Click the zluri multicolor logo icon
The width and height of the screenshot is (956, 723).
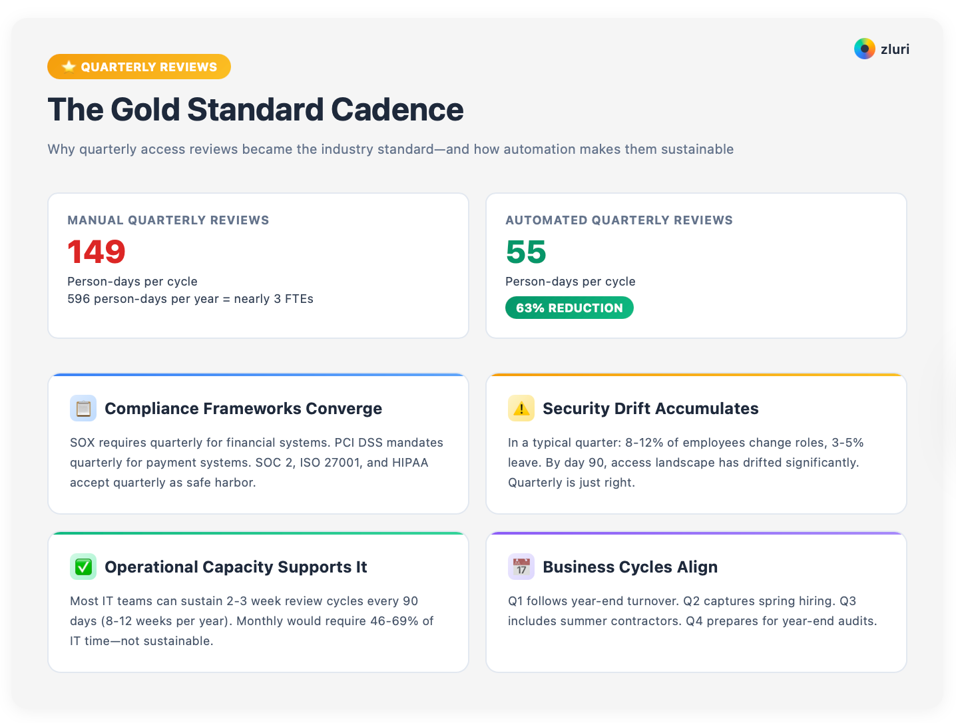[x=864, y=49]
